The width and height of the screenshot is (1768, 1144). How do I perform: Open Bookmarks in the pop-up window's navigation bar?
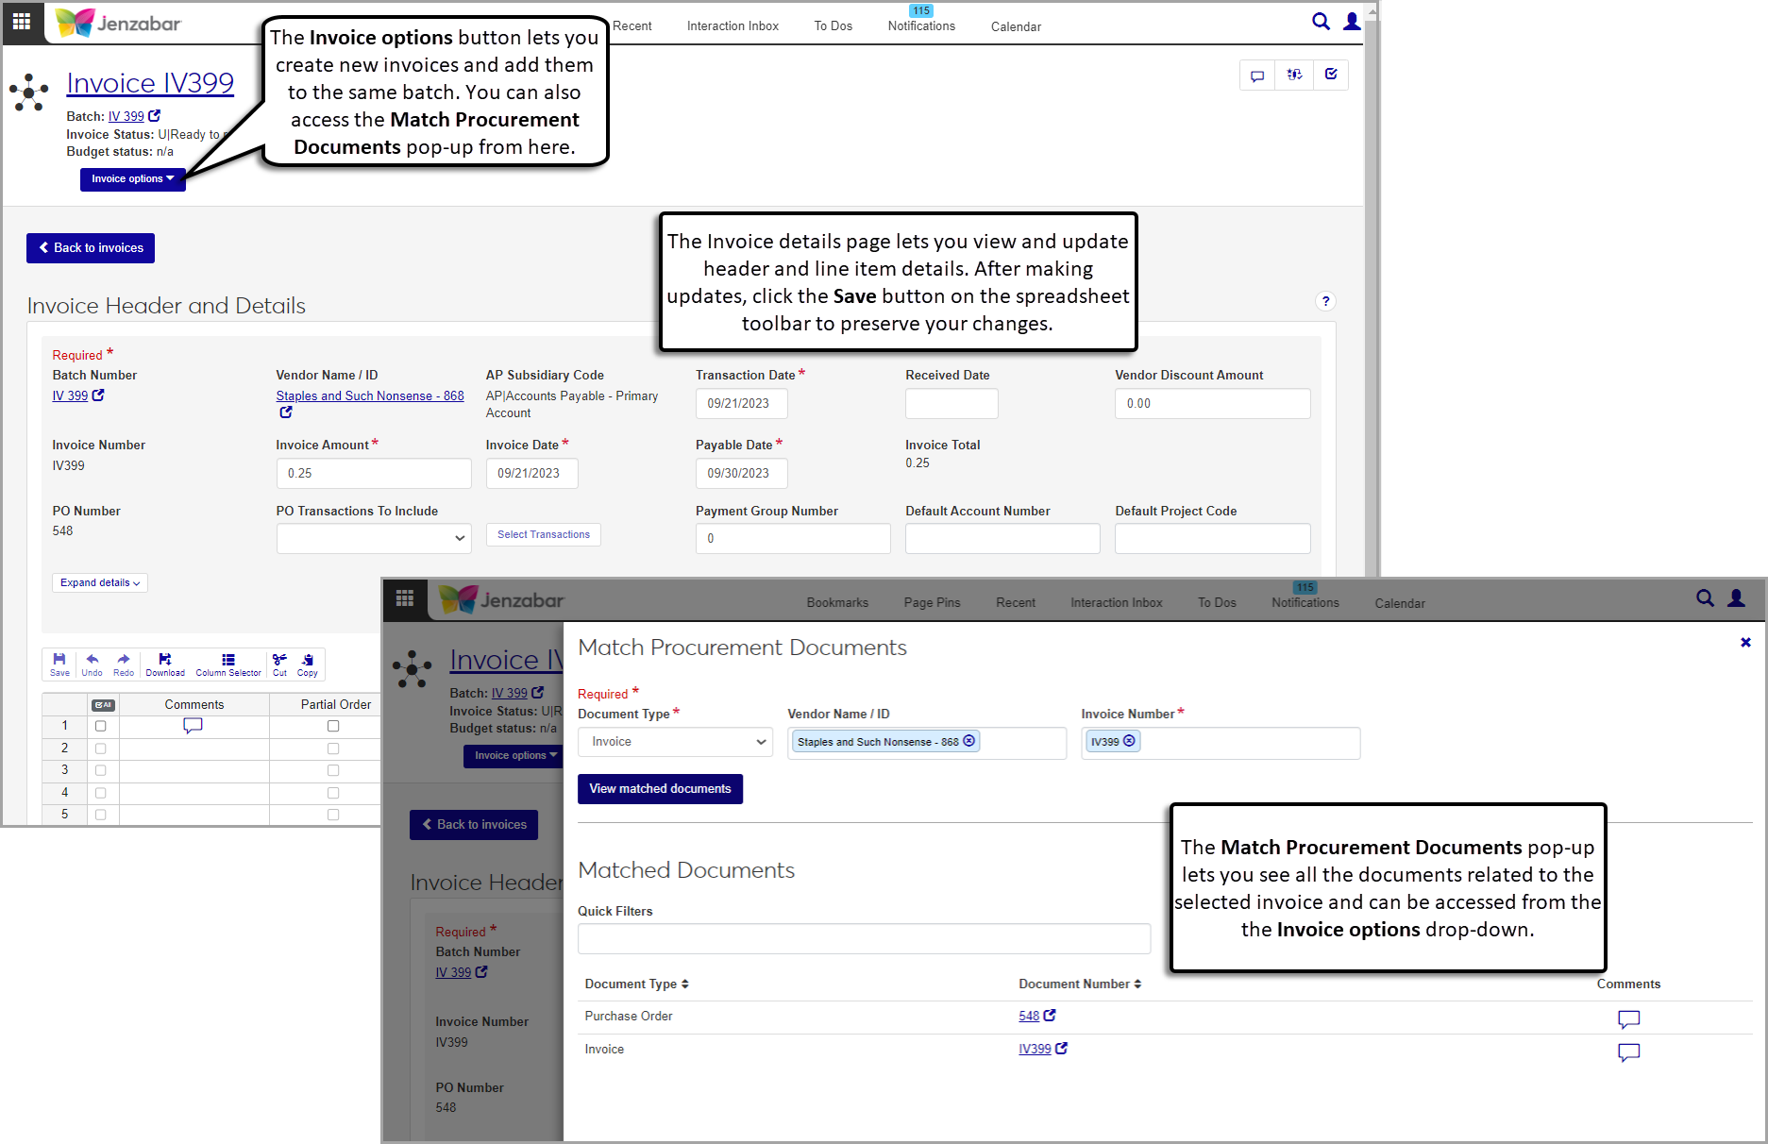pos(837,603)
